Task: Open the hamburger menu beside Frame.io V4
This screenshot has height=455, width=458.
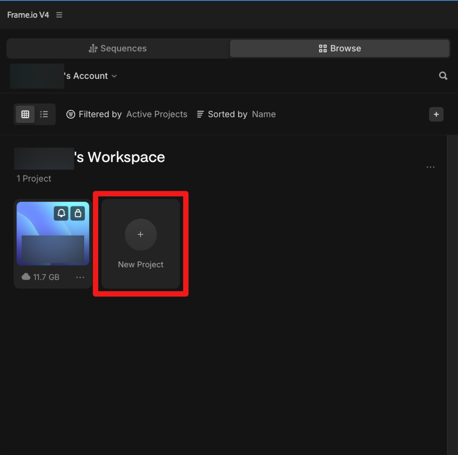Action: (59, 15)
